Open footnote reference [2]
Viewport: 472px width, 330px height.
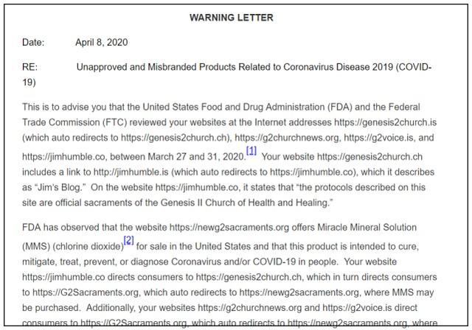pos(128,240)
